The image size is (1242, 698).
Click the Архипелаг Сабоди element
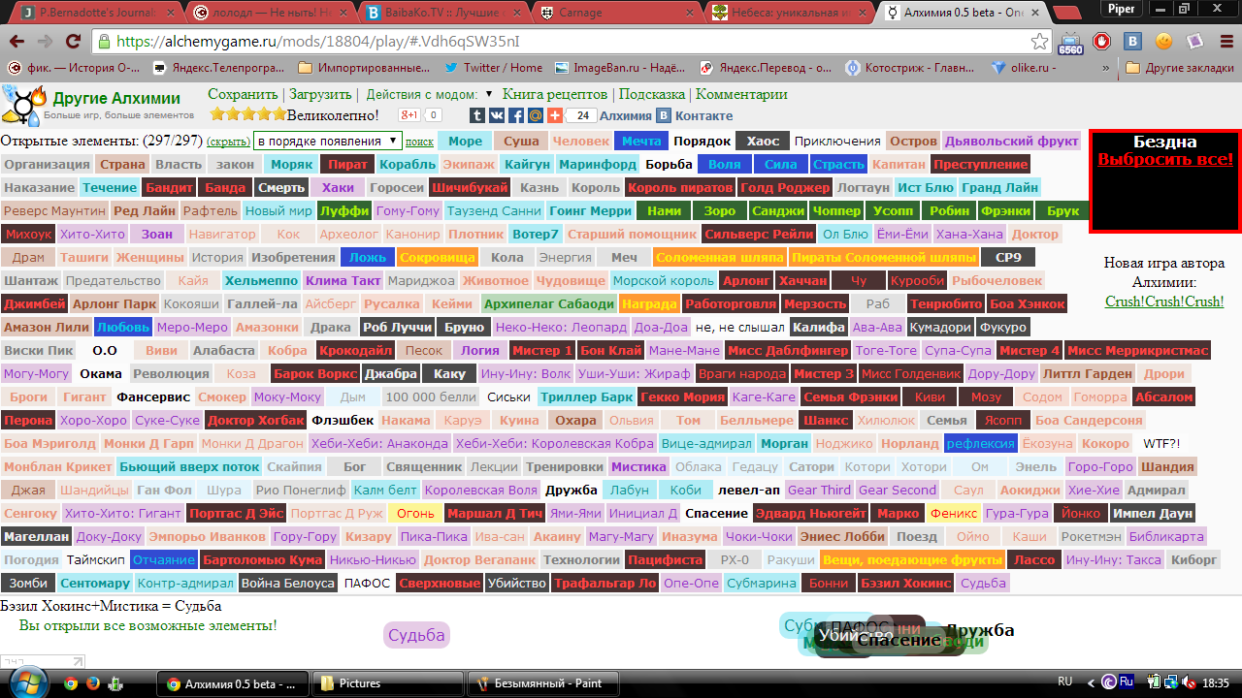click(548, 303)
